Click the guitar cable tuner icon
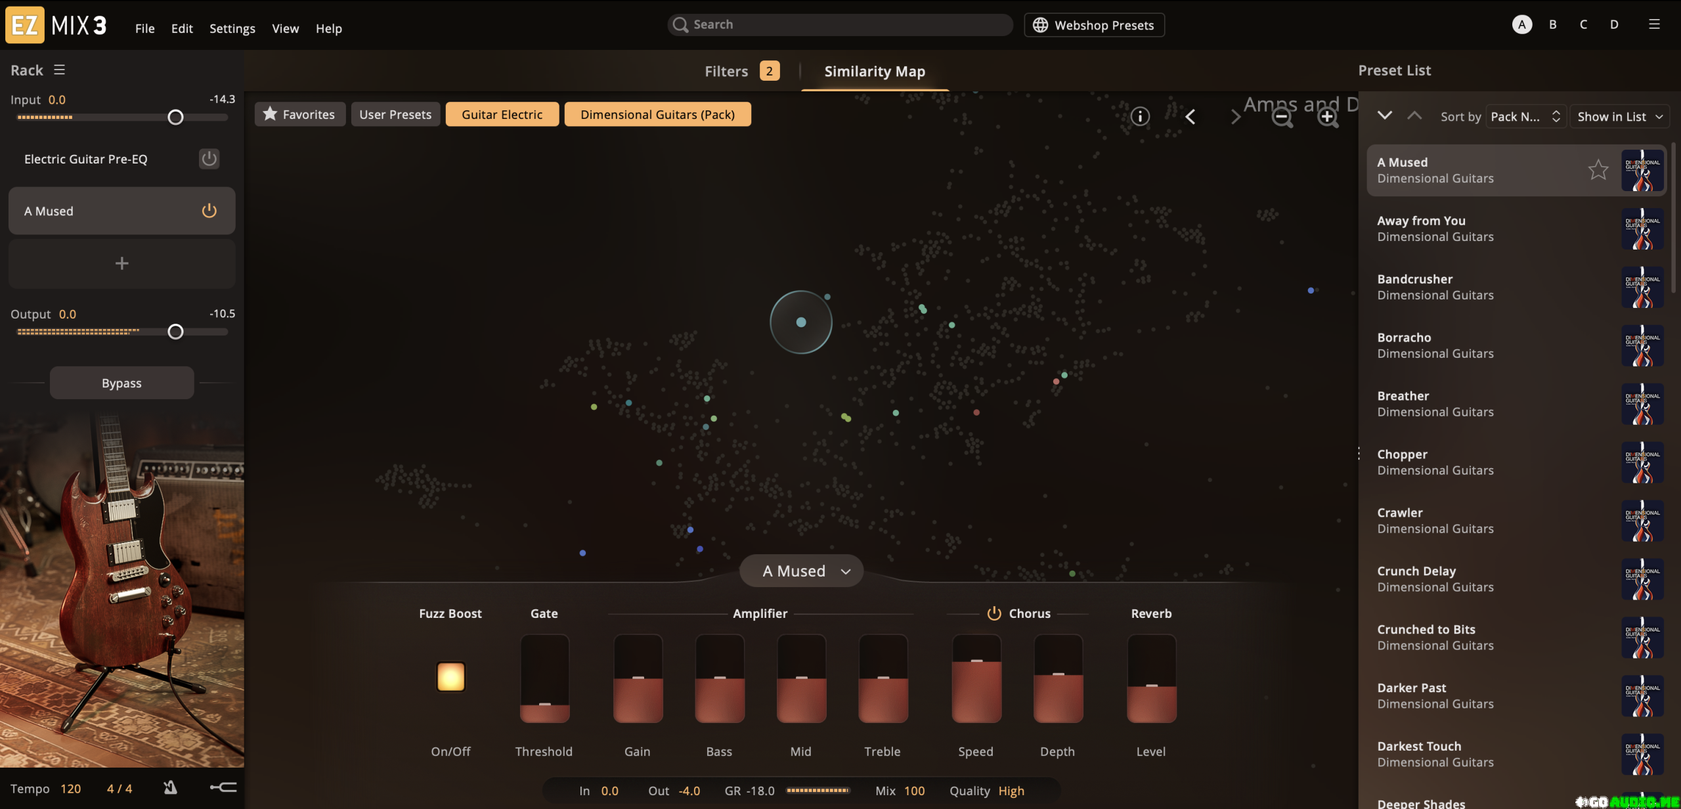The width and height of the screenshot is (1681, 809). (x=223, y=787)
